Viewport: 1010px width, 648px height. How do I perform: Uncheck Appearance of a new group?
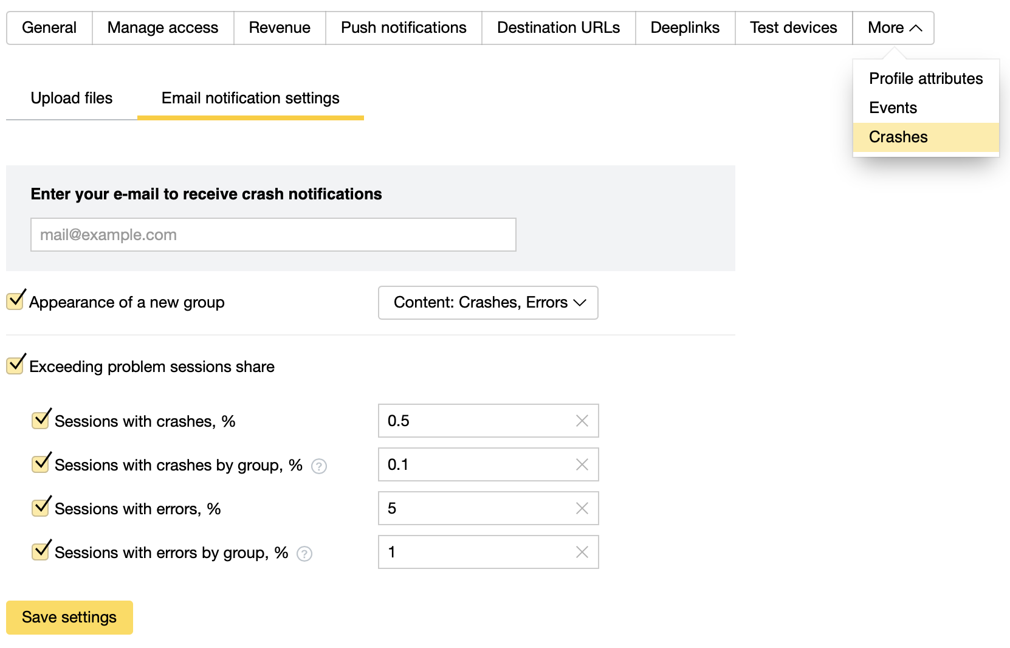pos(15,301)
